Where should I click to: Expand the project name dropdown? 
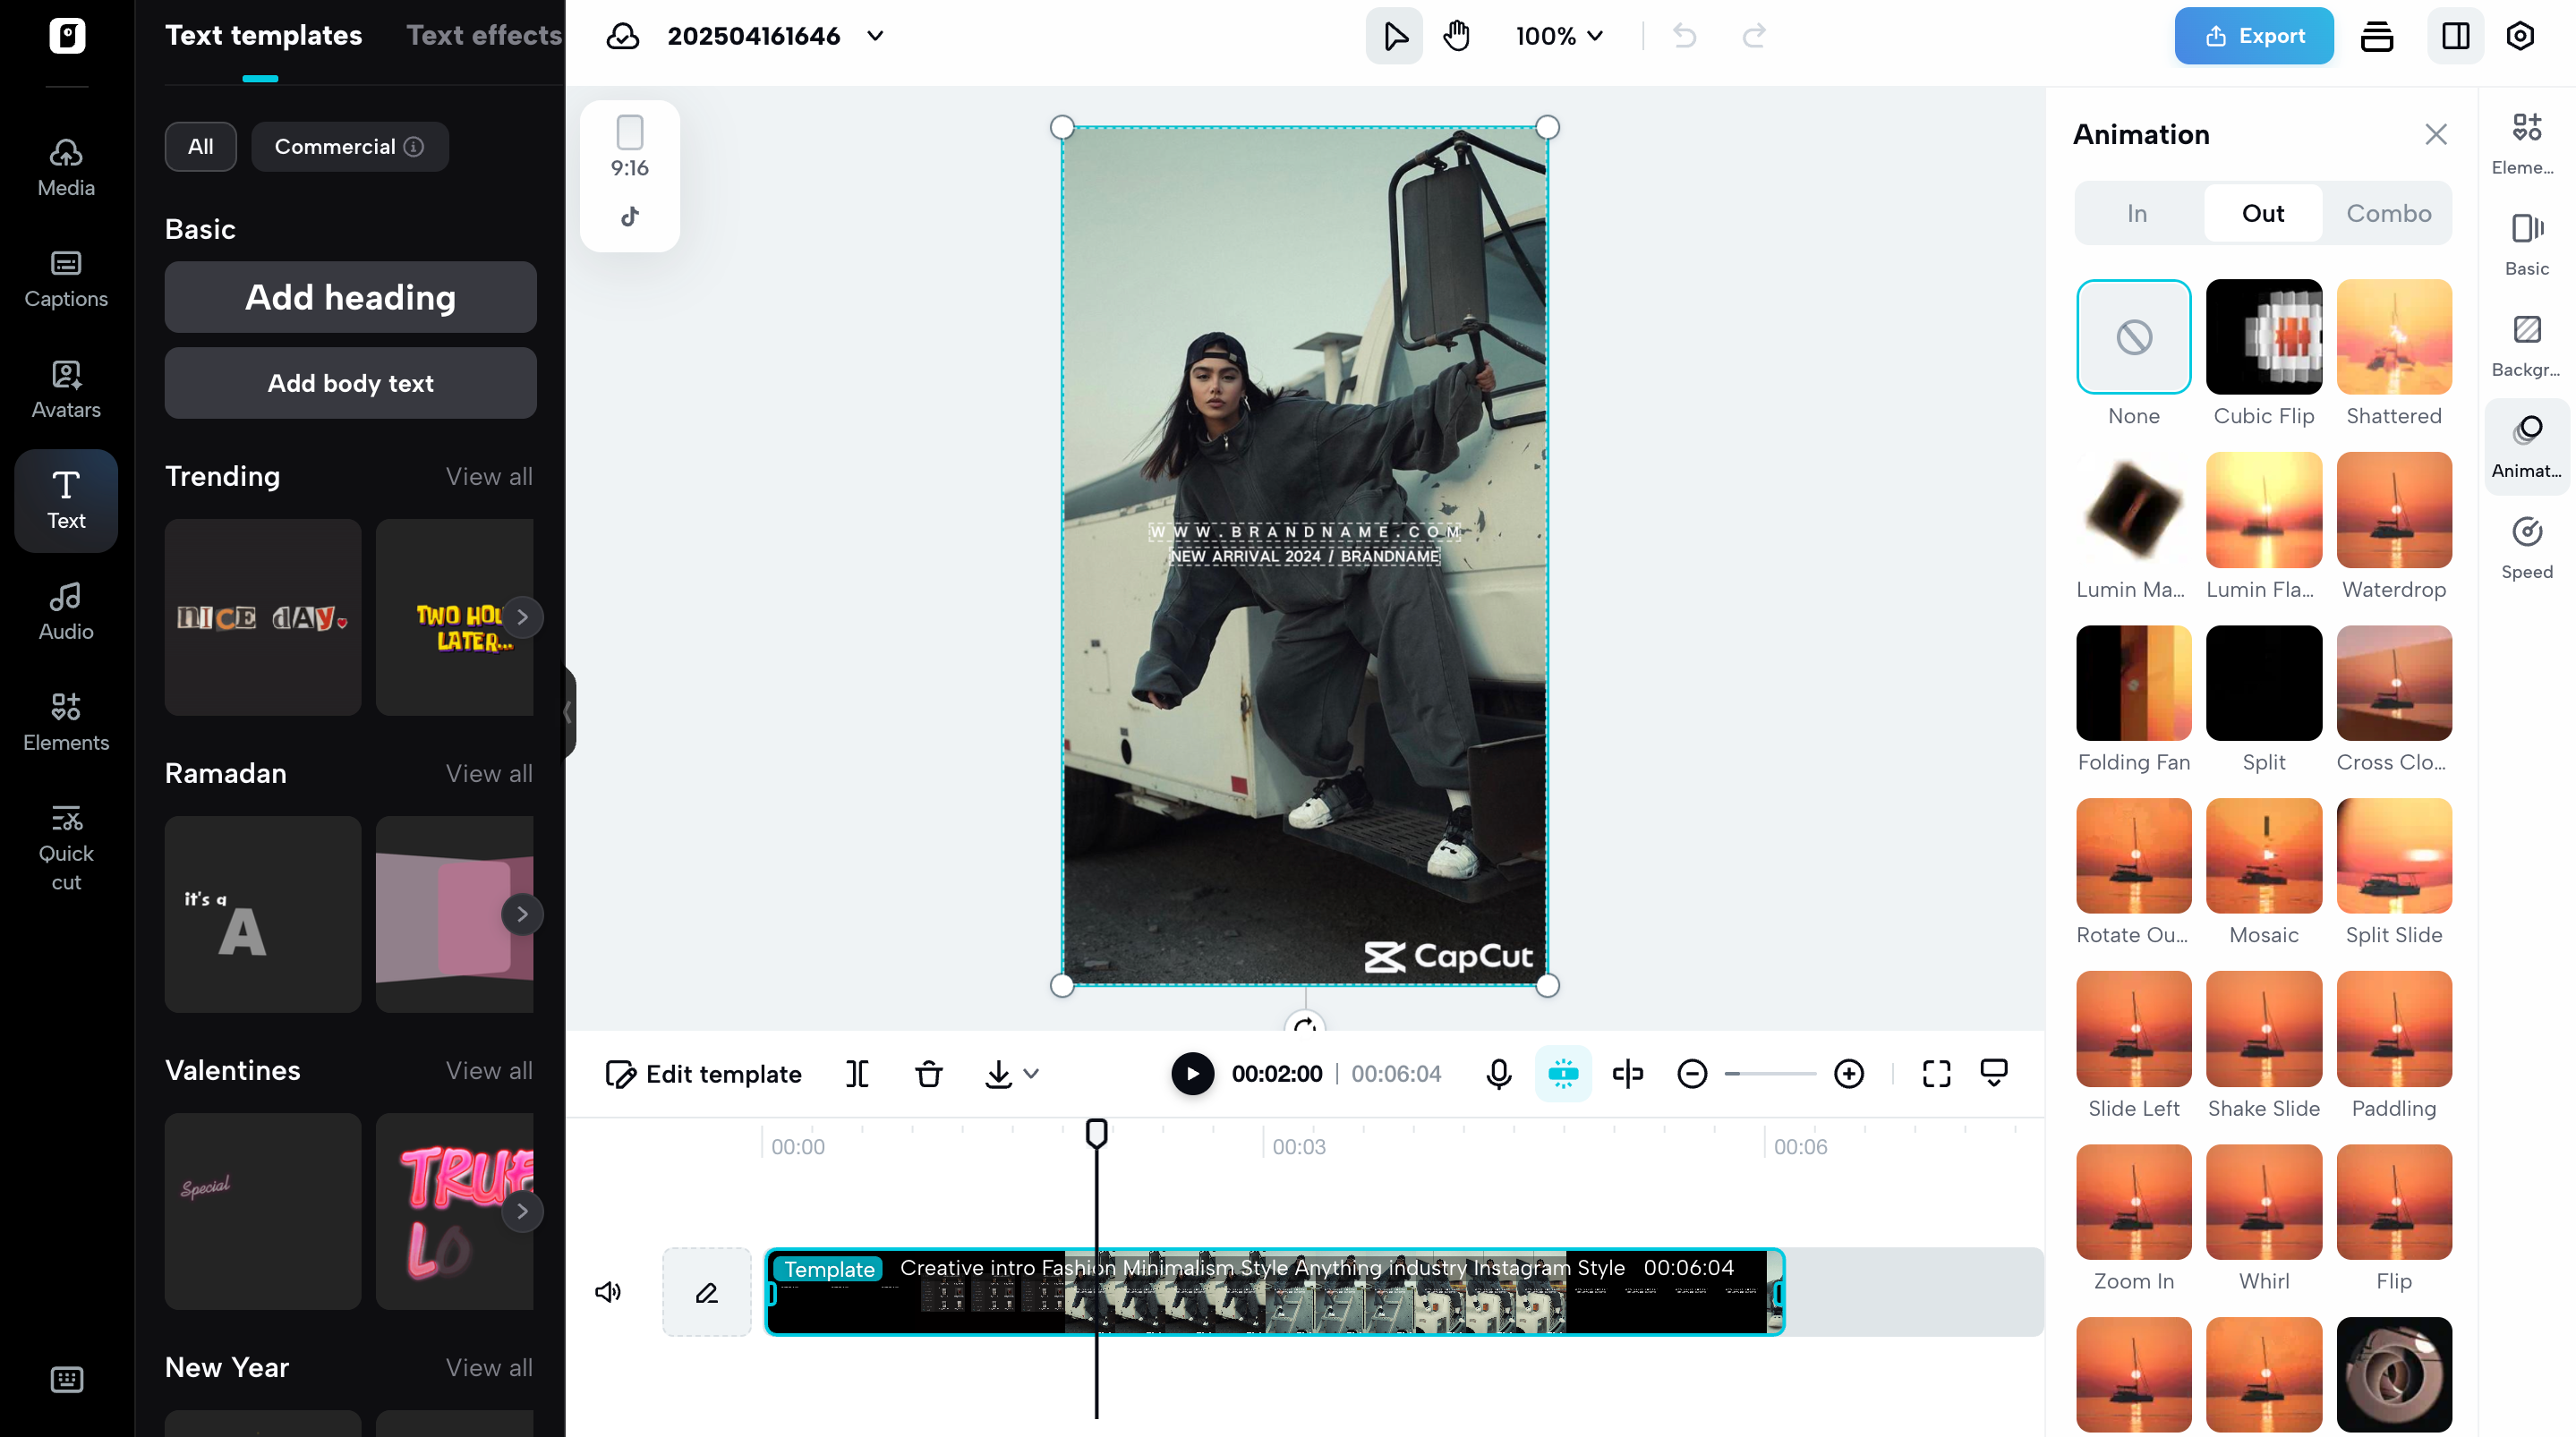pyautogui.click(x=874, y=36)
